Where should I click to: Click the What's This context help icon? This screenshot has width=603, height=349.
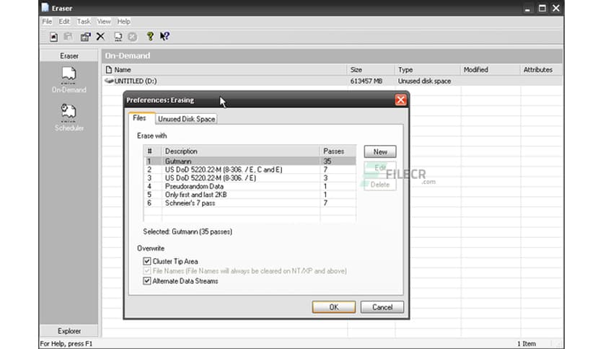coord(164,36)
